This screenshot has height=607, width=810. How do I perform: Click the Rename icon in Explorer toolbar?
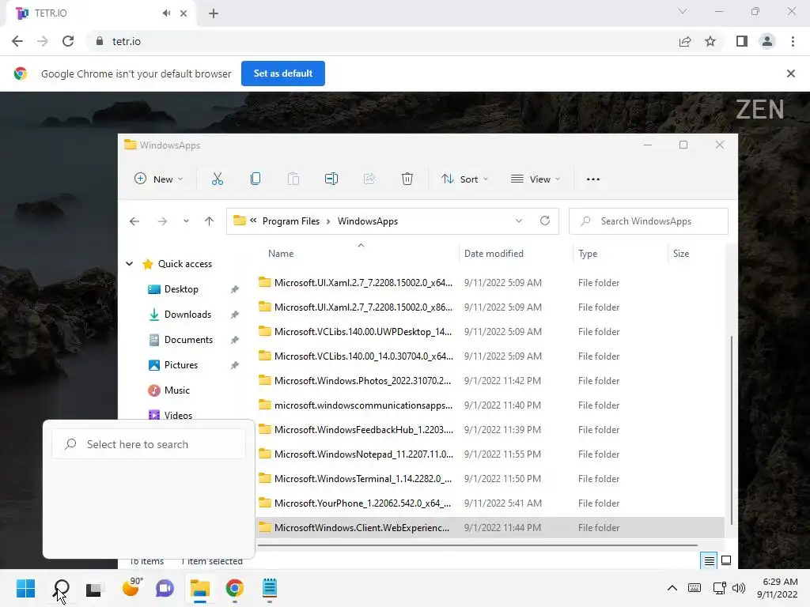coord(331,179)
